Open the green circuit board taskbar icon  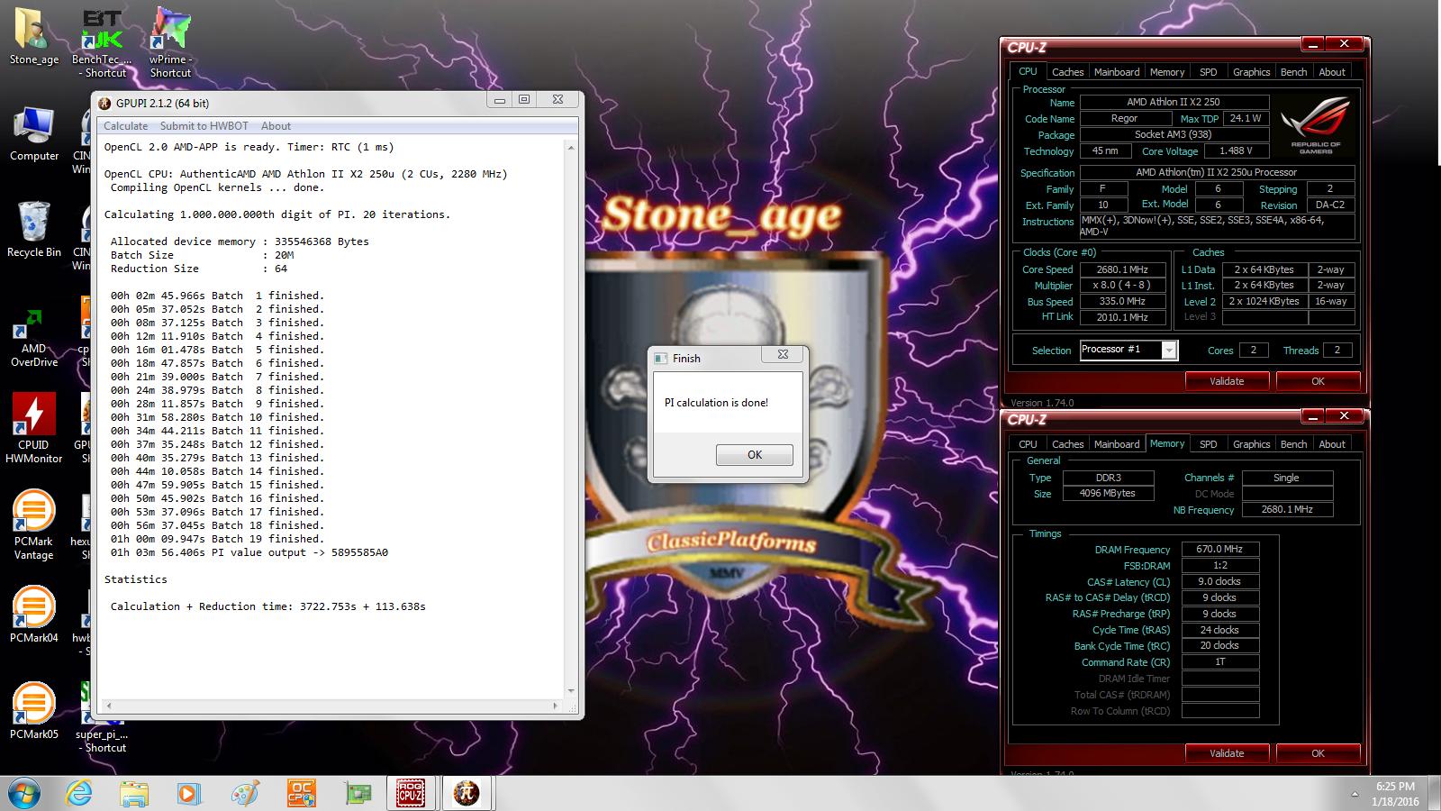point(358,793)
